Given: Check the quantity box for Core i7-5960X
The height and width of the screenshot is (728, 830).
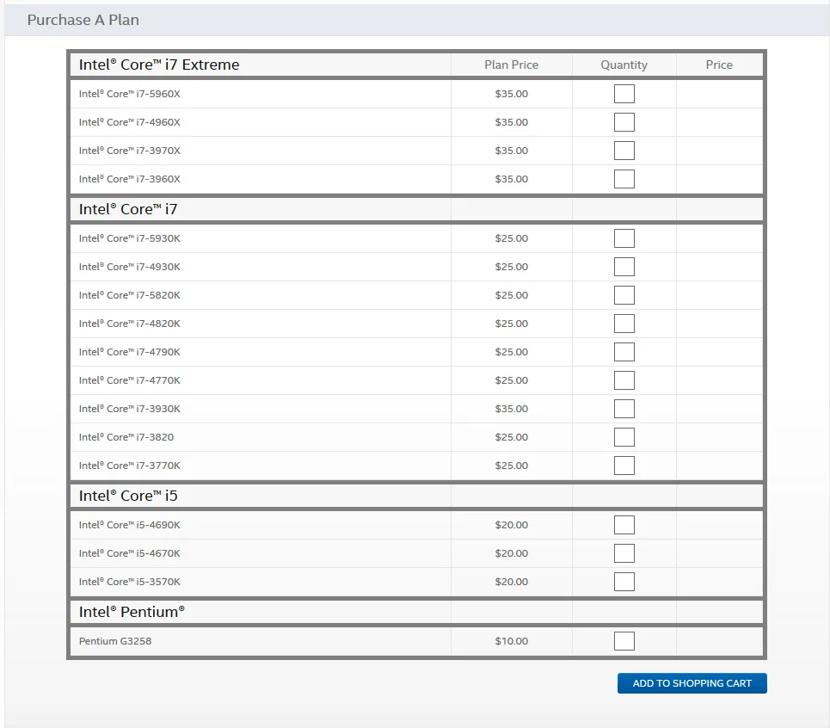Looking at the screenshot, I should click(624, 94).
